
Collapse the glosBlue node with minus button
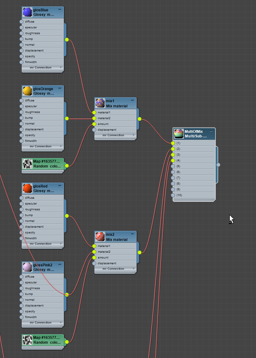point(60,9)
